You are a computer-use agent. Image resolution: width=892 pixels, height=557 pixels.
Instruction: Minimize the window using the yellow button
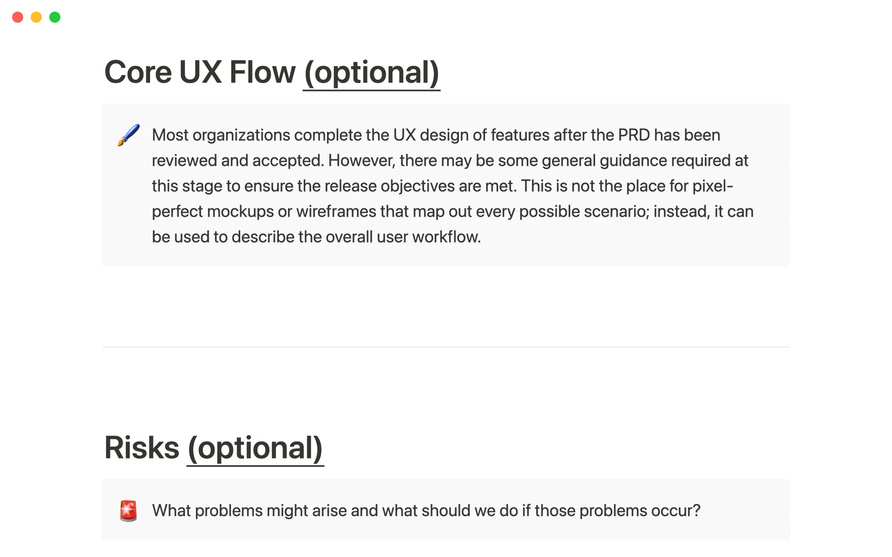pos(36,17)
